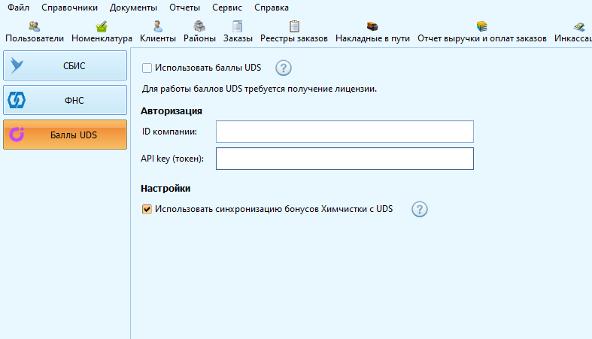Open Реестры заказов toolbar icon
This screenshot has height=339, width=592.
pyautogui.click(x=294, y=32)
